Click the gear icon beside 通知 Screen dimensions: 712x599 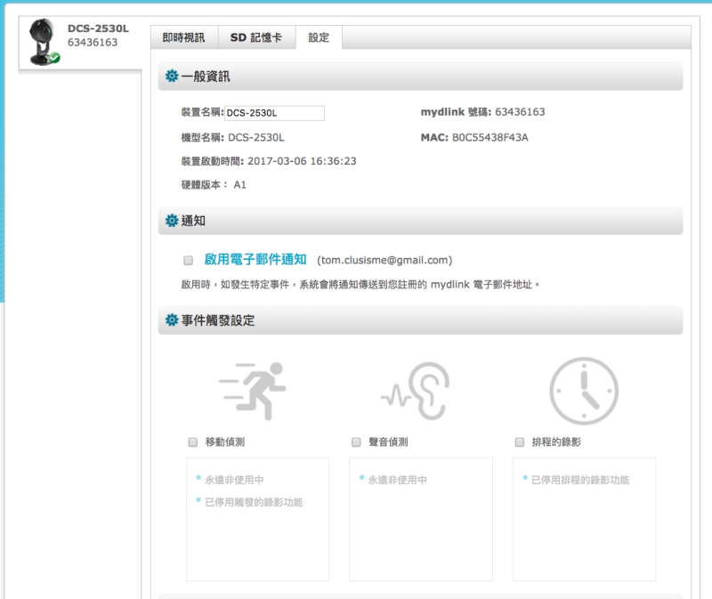[171, 221]
